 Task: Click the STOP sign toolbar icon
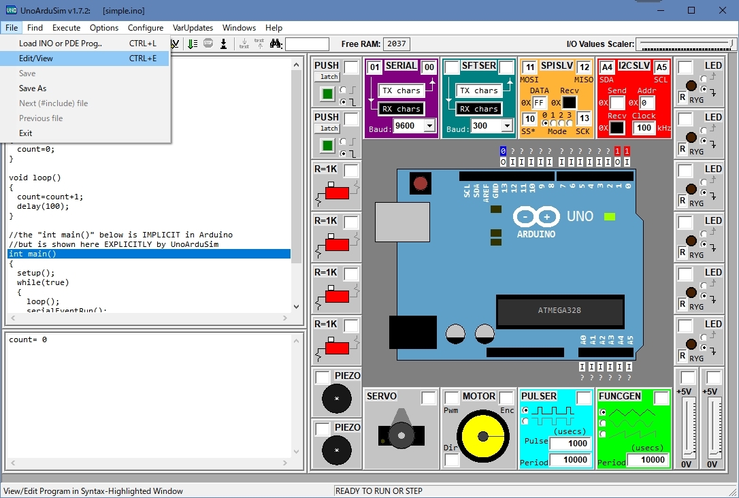click(208, 44)
